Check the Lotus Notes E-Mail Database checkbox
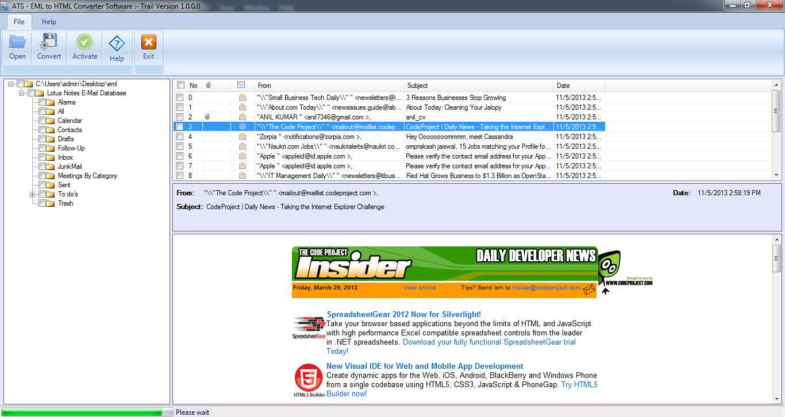785x417 pixels. (x=31, y=93)
